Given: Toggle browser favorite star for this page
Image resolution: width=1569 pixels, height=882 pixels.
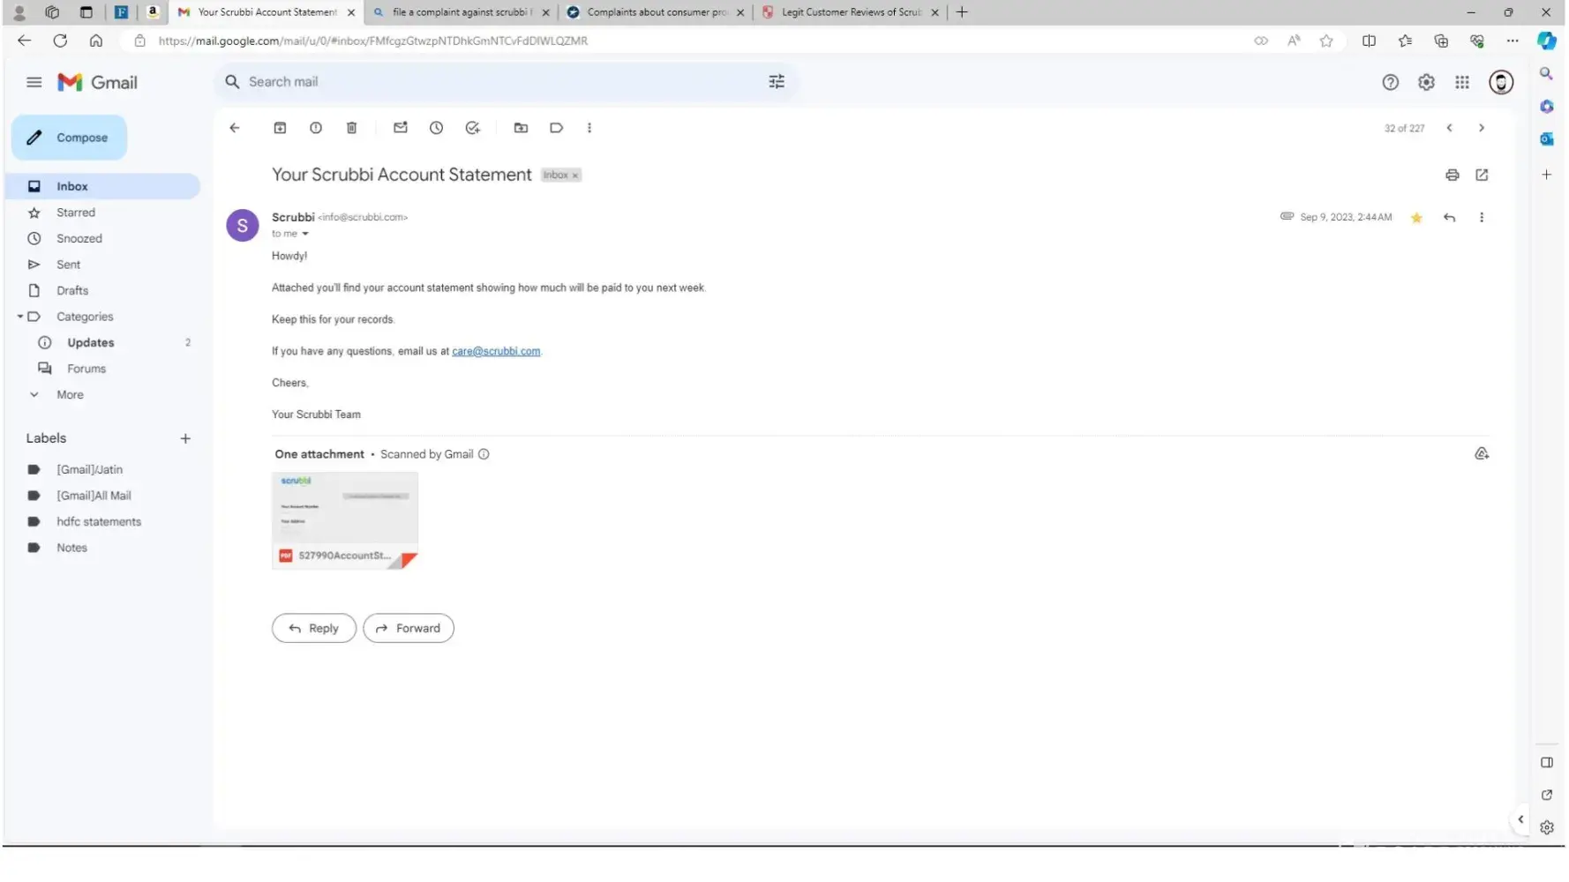Looking at the screenshot, I should [x=1326, y=41].
